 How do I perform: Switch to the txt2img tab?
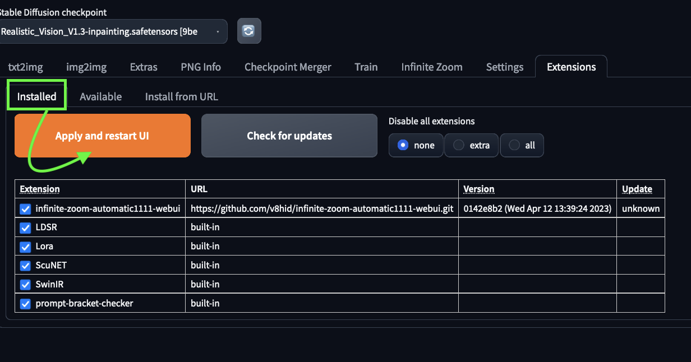(25, 67)
